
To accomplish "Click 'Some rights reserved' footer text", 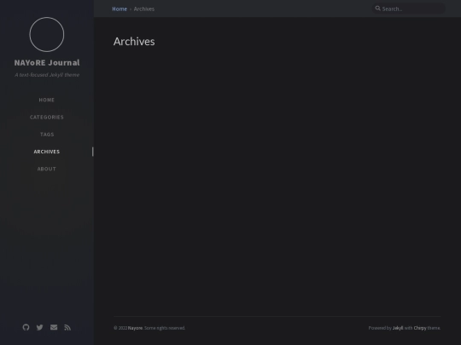I will (165, 328).
